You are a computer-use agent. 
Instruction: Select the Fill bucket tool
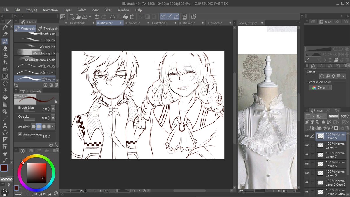[5, 97]
